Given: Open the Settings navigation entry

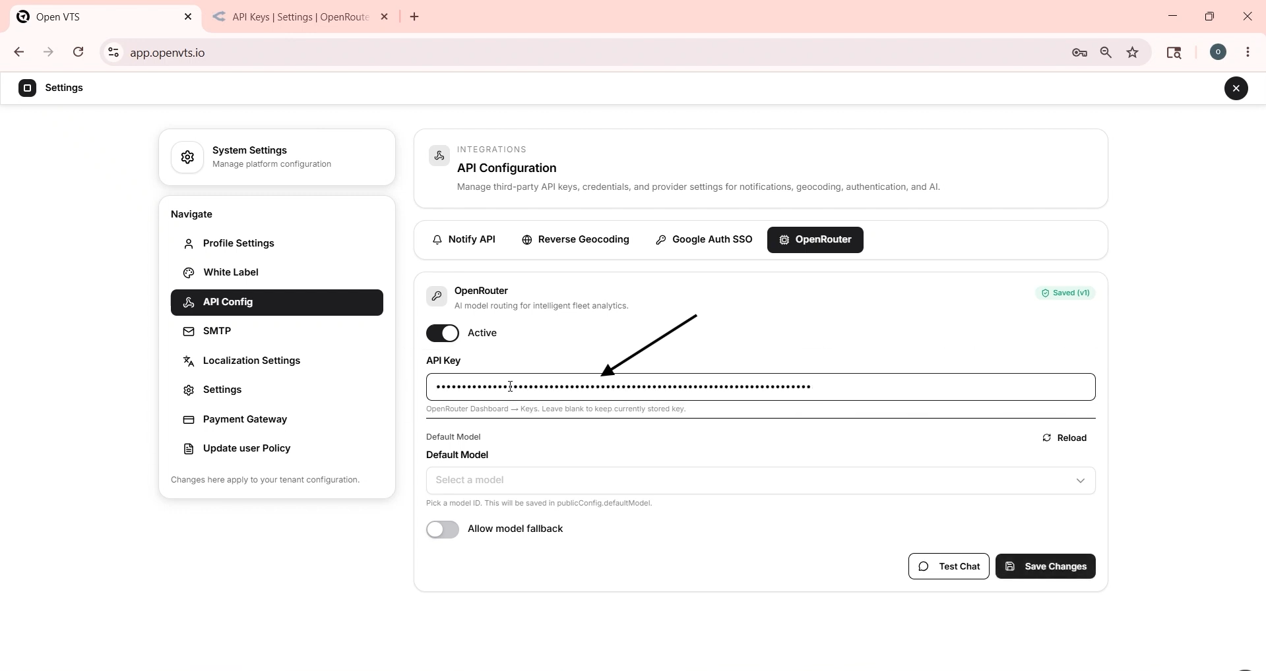Looking at the screenshot, I should point(276,390).
